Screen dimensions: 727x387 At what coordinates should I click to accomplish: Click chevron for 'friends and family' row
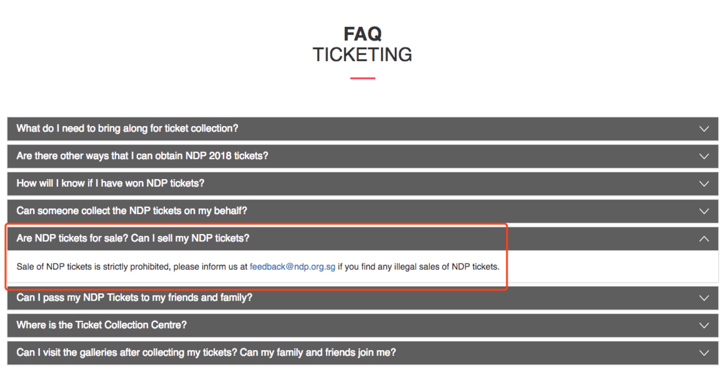click(x=704, y=298)
